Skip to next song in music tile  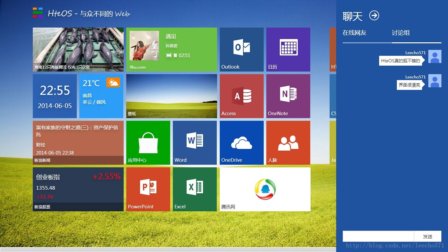(169, 55)
